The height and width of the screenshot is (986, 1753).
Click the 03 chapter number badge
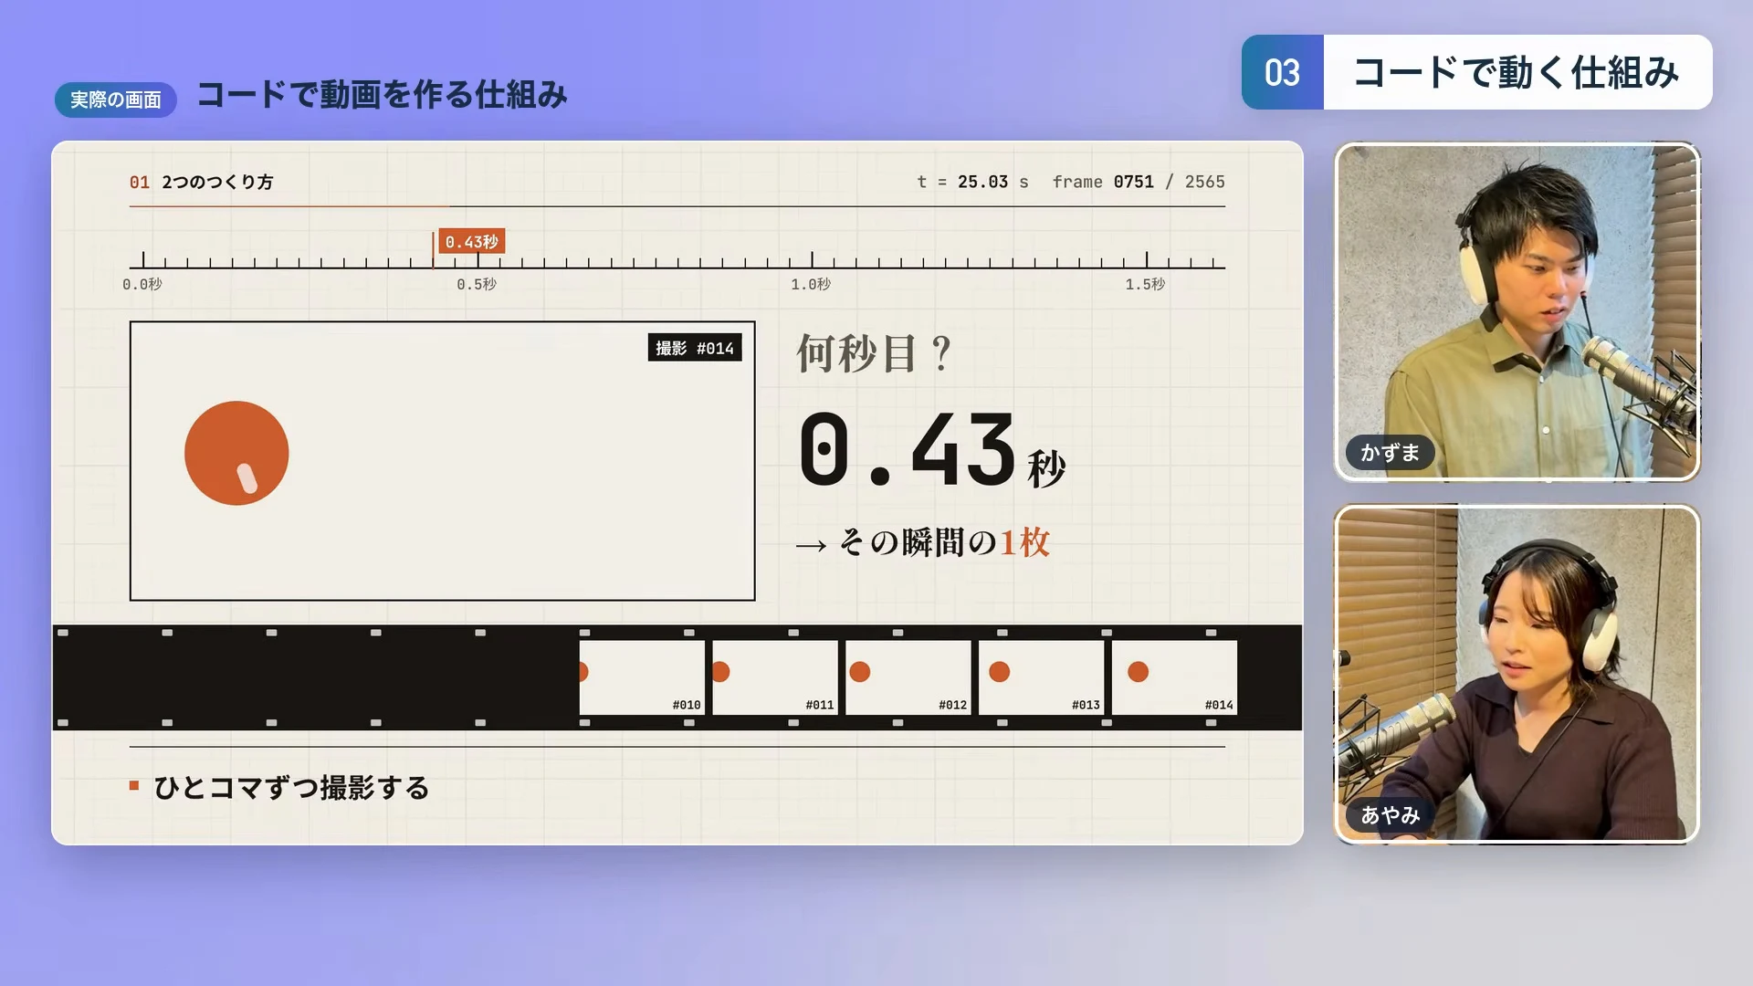coord(1282,72)
